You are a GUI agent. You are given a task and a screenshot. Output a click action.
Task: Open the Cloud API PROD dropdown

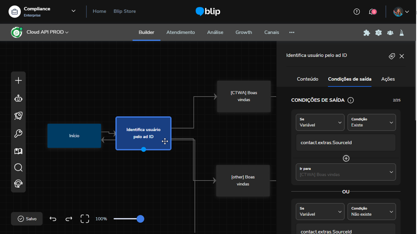point(47,32)
